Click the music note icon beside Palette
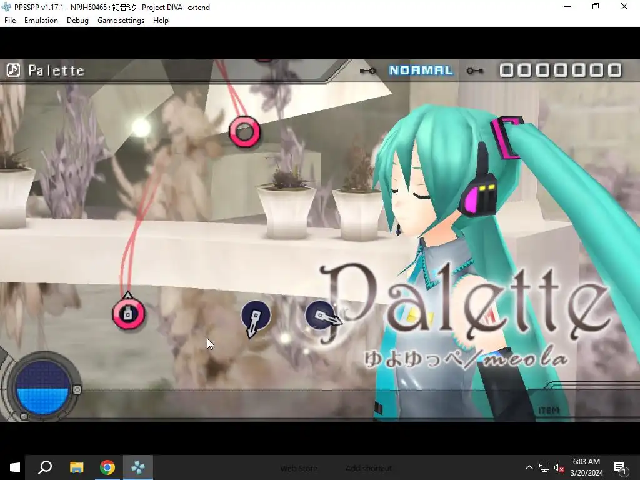 click(14, 70)
